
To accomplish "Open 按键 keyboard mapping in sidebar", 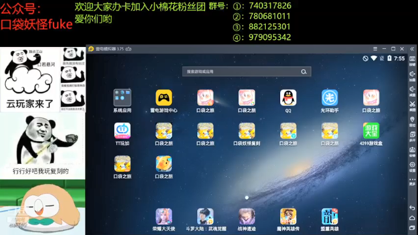I will 412,61.
